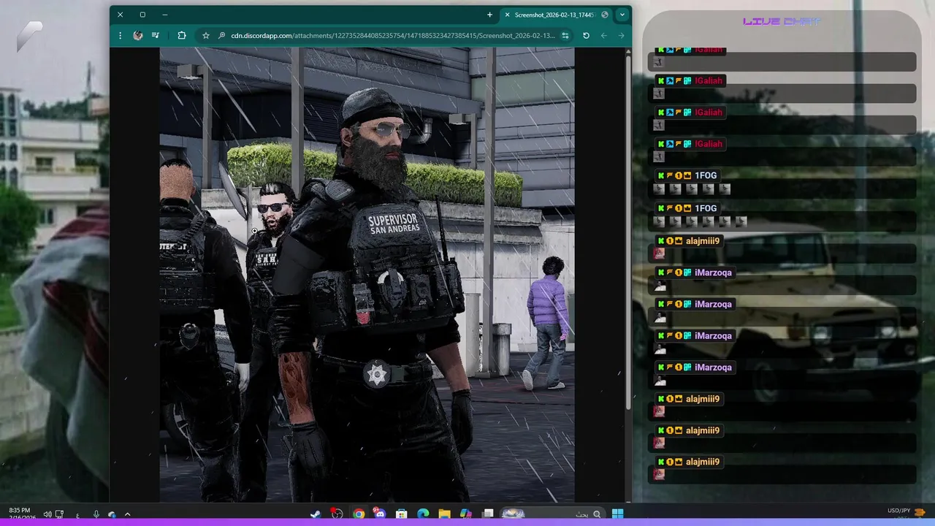Expand the tab search dropdown

tap(622, 15)
